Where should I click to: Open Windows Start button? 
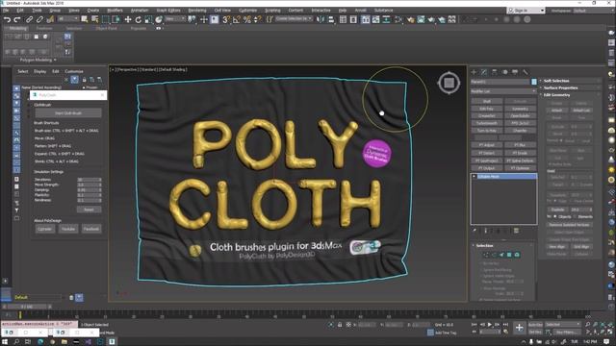(x=6, y=342)
